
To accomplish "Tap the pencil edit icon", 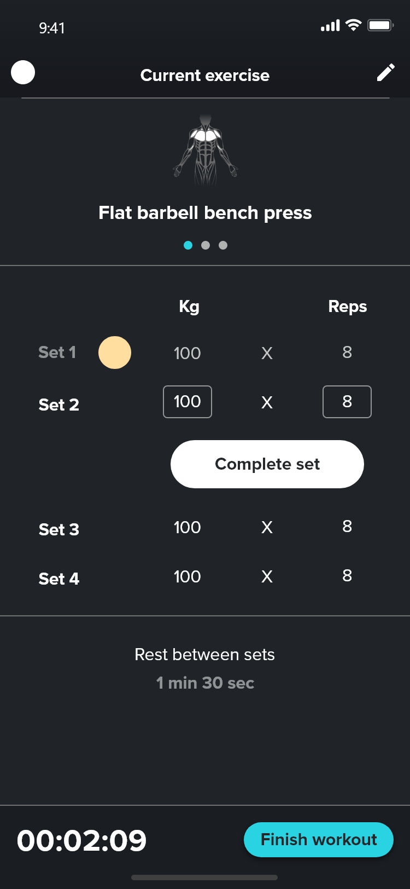I will 385,73.
